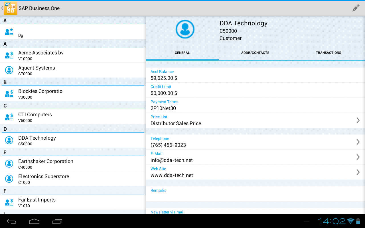Tap the customer icon beside Aquent Systems

coord(9,70)
